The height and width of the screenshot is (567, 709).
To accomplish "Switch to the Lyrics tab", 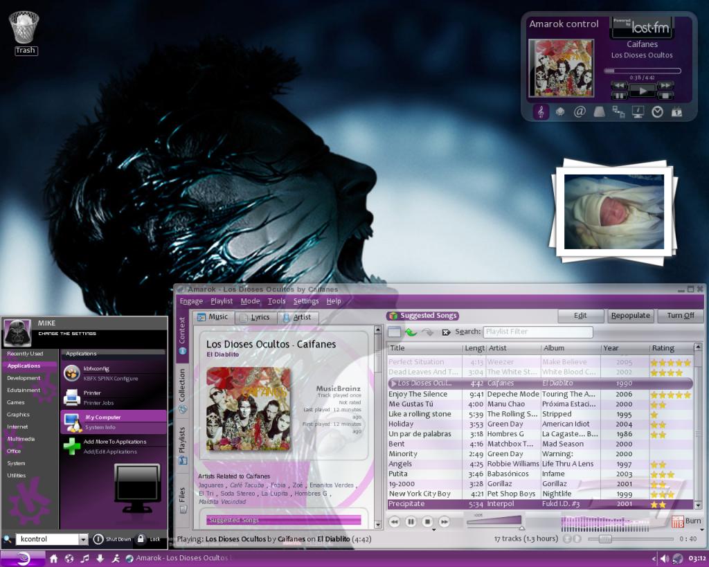I will coord(255,317).
